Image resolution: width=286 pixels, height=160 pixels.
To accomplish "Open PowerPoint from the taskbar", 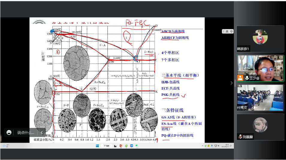I will 121,146.
